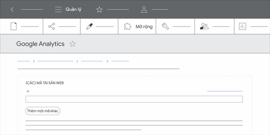Focus the web property ID input field
Screen dimensions: 270x135
pos(134,99)
